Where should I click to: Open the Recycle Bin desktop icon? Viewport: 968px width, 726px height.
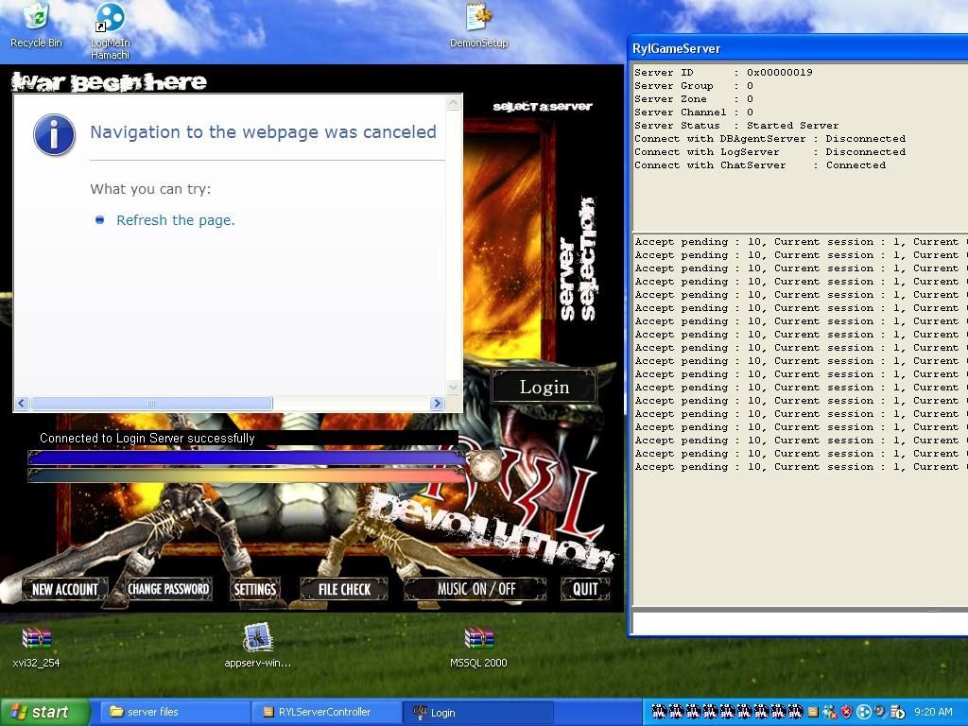click(35, 18)
